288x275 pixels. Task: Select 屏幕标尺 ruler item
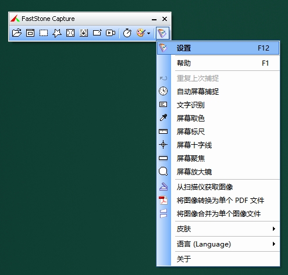point(218,131)
